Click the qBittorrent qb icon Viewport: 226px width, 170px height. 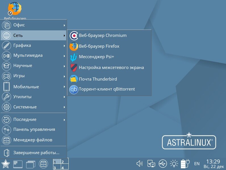point(74,89)
